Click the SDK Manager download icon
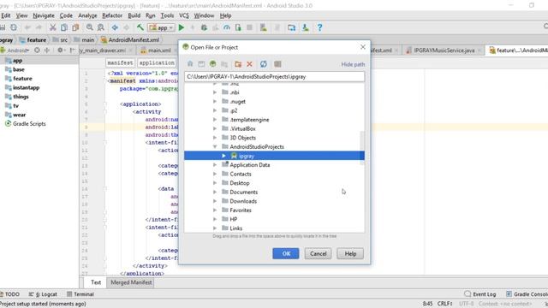The width and height of the screenshot is (548, 308). click(x=306, y=27)
